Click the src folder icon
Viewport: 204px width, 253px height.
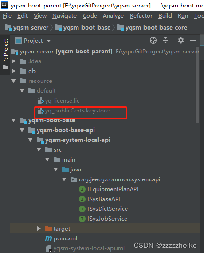[x=48, y=150]
